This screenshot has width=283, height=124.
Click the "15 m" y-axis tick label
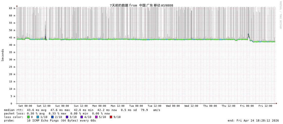[12, 82]
